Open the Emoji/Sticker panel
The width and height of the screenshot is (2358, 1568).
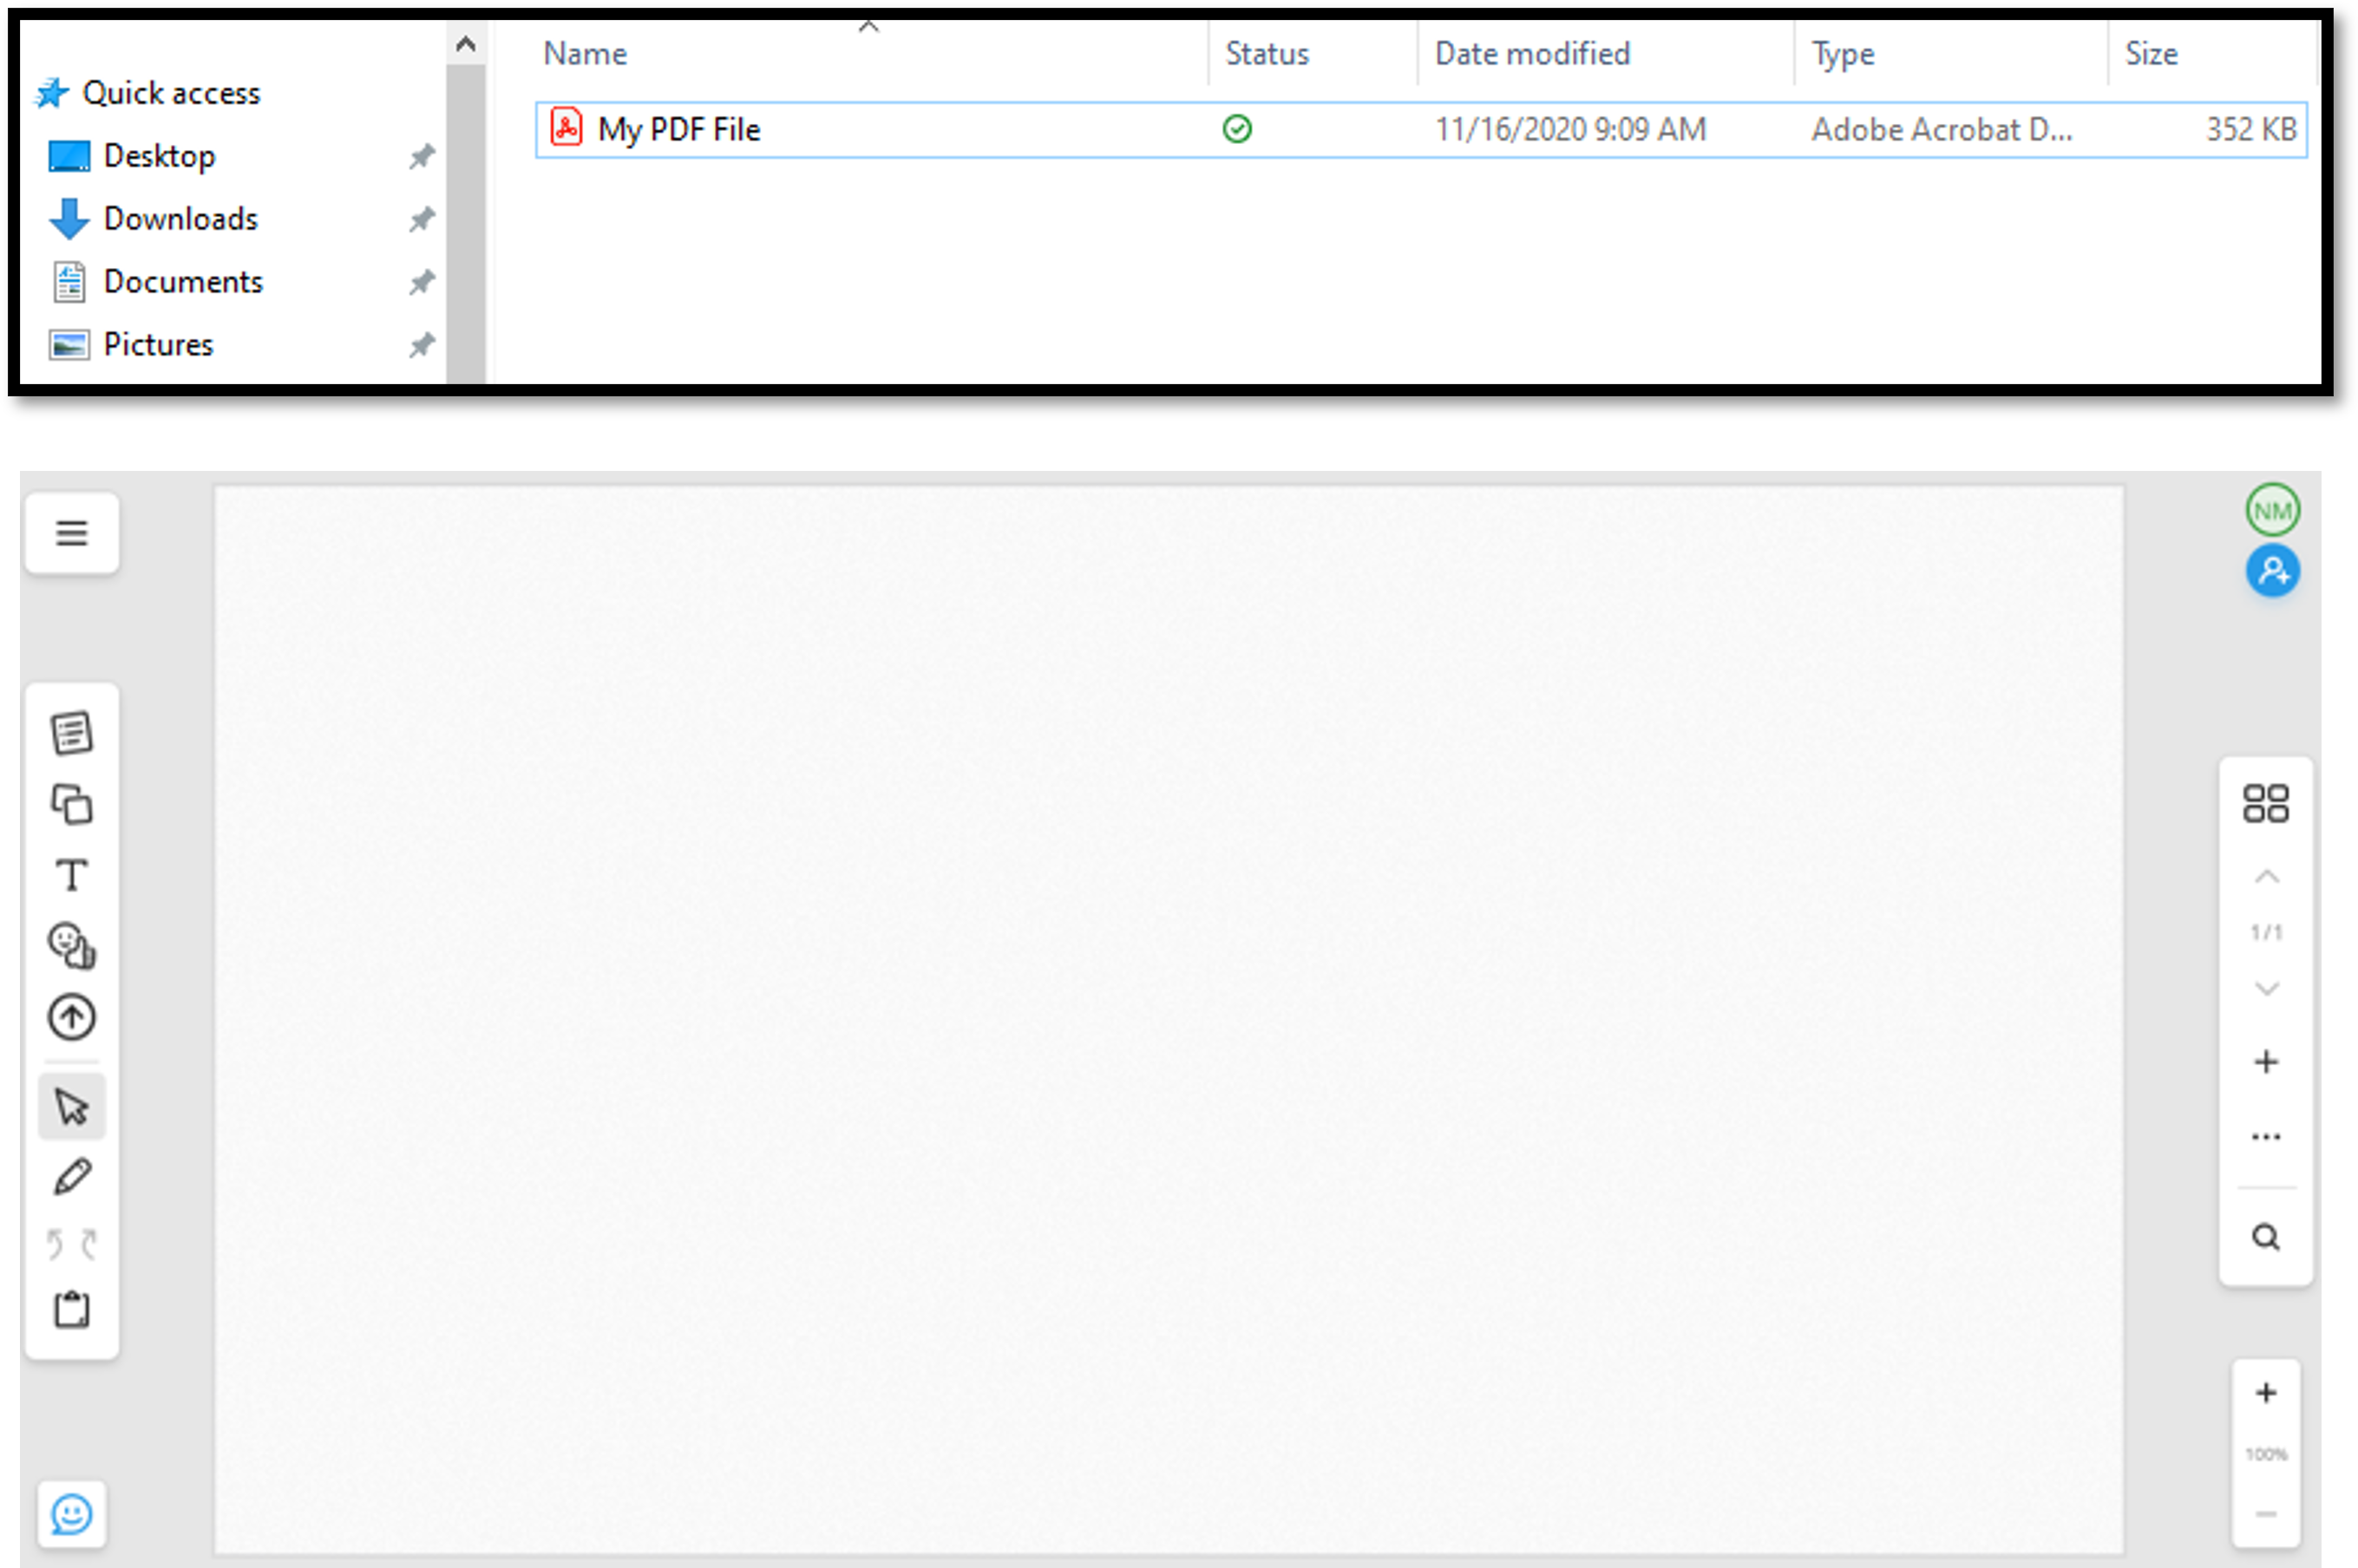point(70,1513)
